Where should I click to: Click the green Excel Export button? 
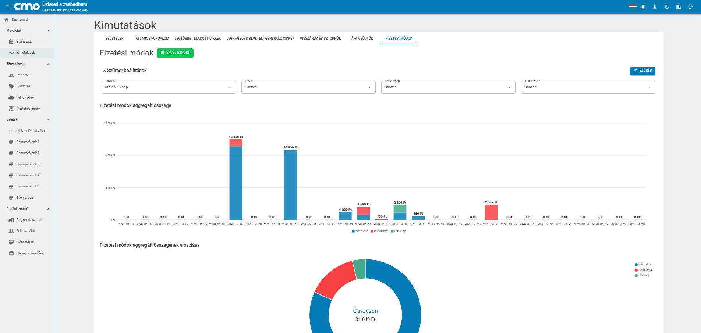pyautogui.click(x=175, y=53)
